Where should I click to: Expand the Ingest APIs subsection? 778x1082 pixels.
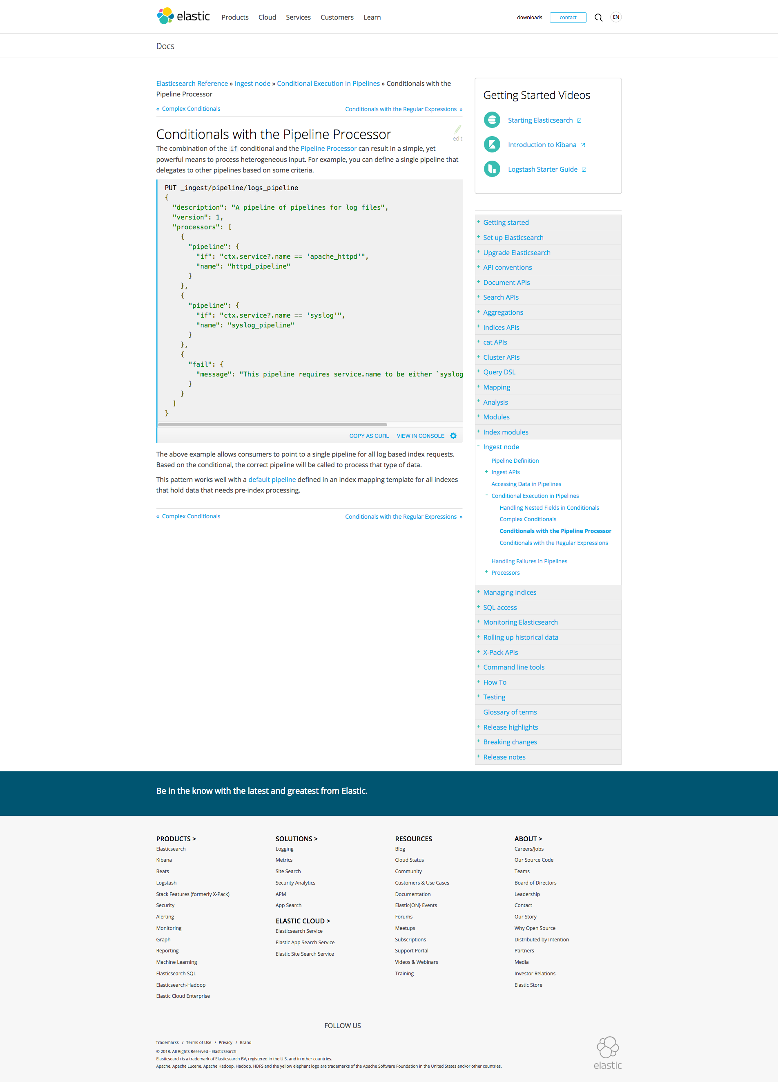pos(486,471)
